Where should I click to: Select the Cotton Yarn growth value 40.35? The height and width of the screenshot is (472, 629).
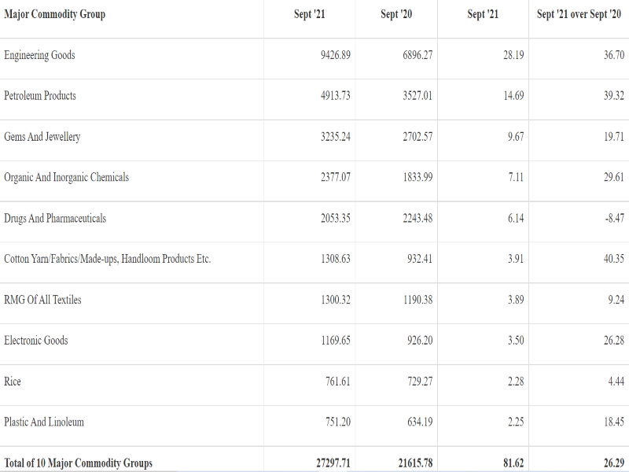[x=613, y=259]
